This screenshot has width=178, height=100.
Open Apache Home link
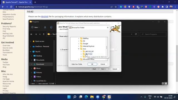8,81
